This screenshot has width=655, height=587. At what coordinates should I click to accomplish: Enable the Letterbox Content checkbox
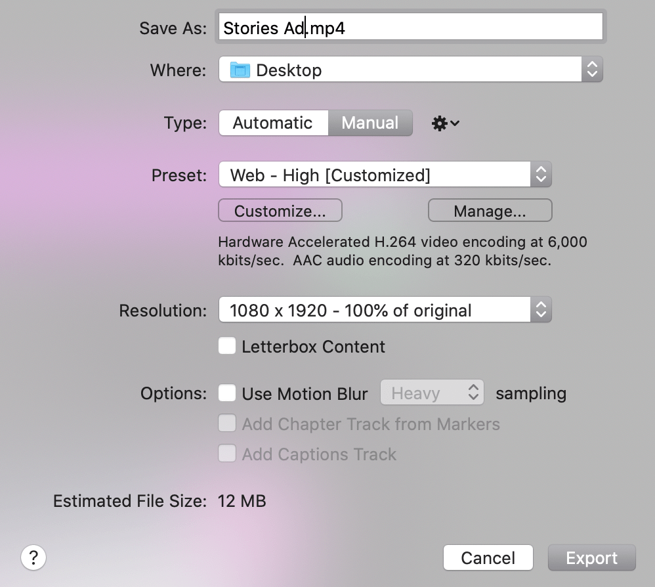coord(226,345)
